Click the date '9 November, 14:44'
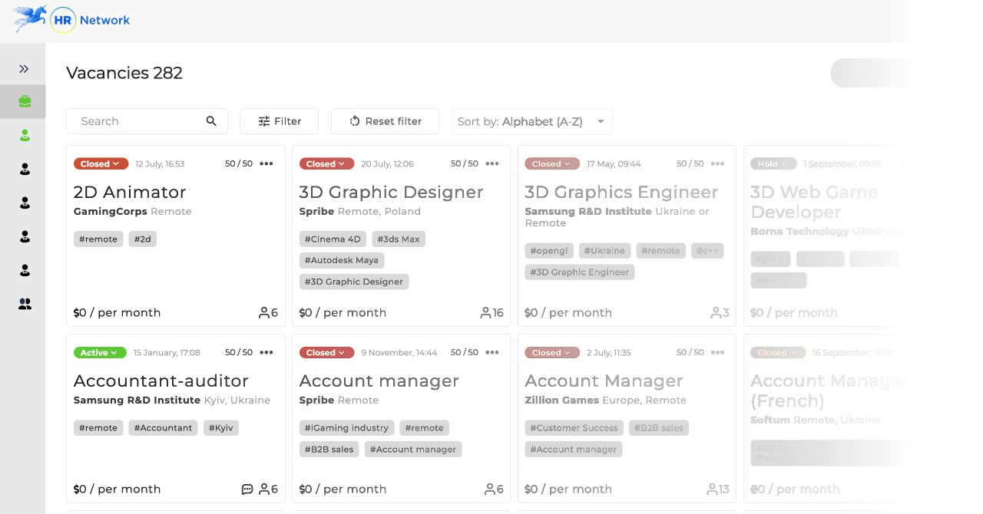The height and width of the screenshot is (514, 983). [399, 353]
